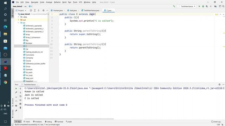
Task: Collapse the src folder
Action: click(18, 23)
